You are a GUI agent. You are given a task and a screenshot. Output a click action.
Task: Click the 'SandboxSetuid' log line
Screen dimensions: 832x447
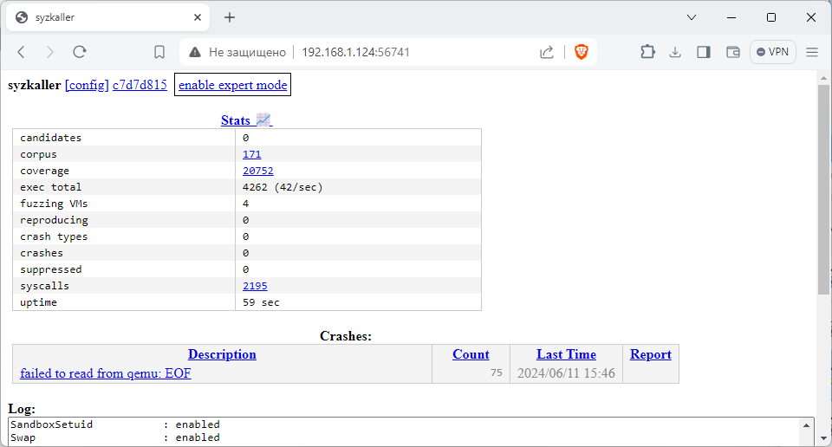pyautogui.click(x=114, y=424)
